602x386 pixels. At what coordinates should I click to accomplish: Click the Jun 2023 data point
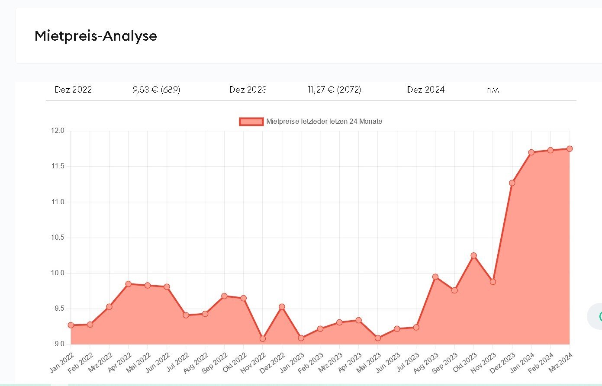pyautogui.click(x=397, y=329)
